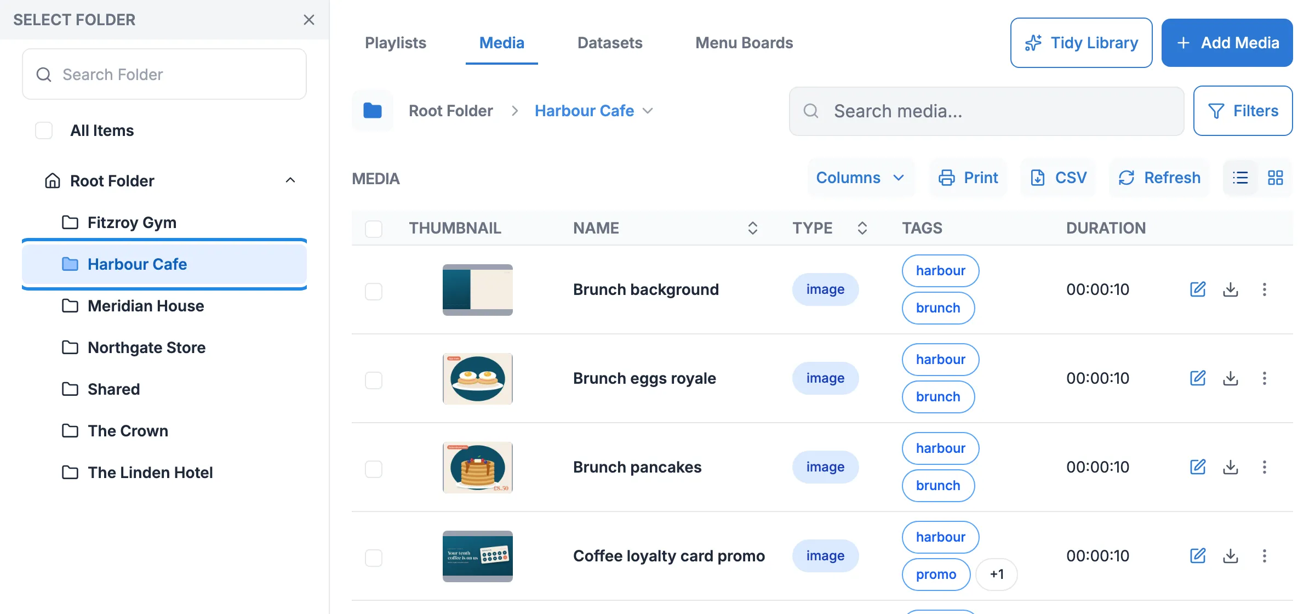Edit the Brunch pancakes item

coord(1198,467)
